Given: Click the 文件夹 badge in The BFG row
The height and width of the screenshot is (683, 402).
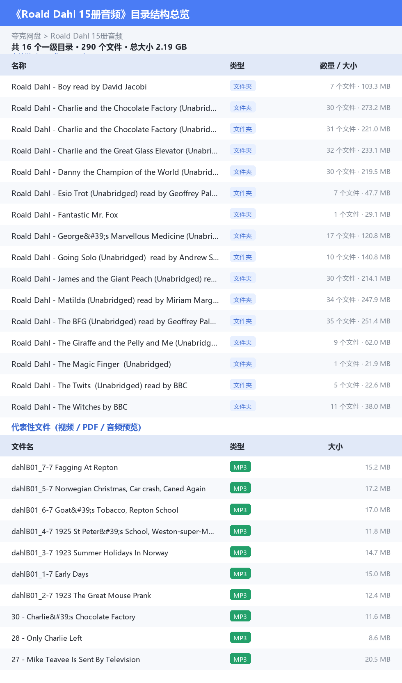Looking at the screenshot, I should click(243, 321).
